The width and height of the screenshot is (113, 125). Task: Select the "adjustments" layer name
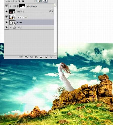point(32,6)
